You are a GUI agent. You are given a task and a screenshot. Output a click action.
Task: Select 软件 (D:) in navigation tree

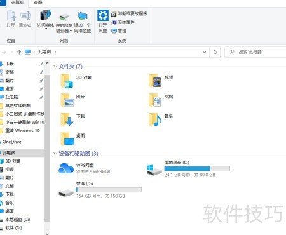13,228
